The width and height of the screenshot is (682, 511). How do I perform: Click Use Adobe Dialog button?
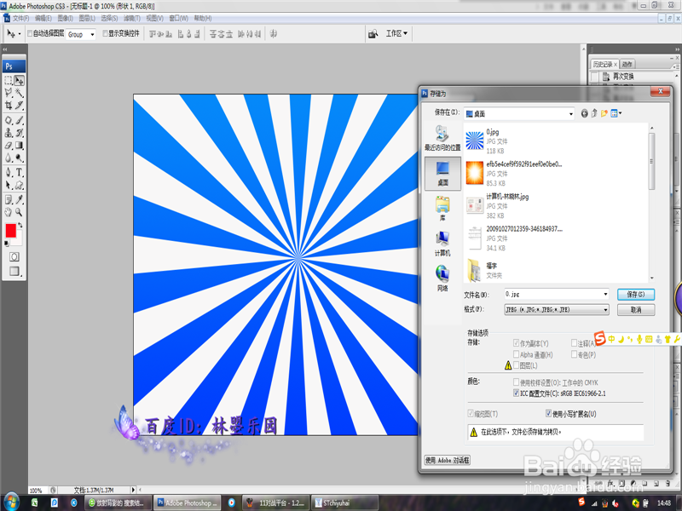pos(447,460)
